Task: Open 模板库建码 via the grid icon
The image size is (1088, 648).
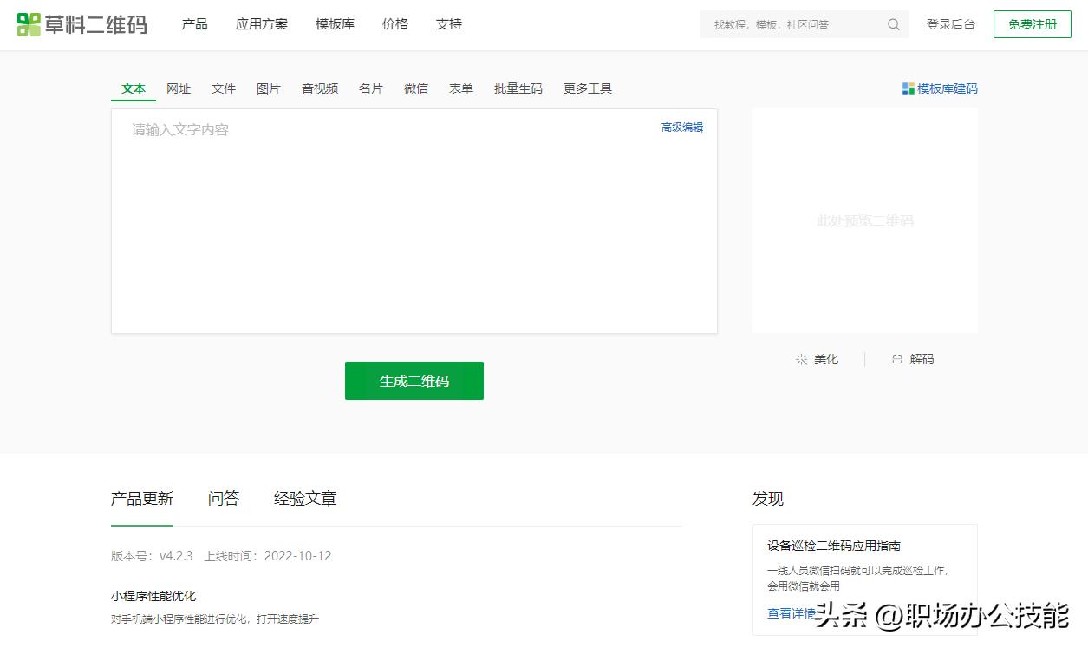Action: 908,88
